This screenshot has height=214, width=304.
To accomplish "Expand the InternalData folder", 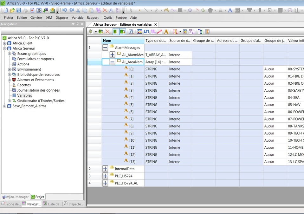I will (105, 169).
